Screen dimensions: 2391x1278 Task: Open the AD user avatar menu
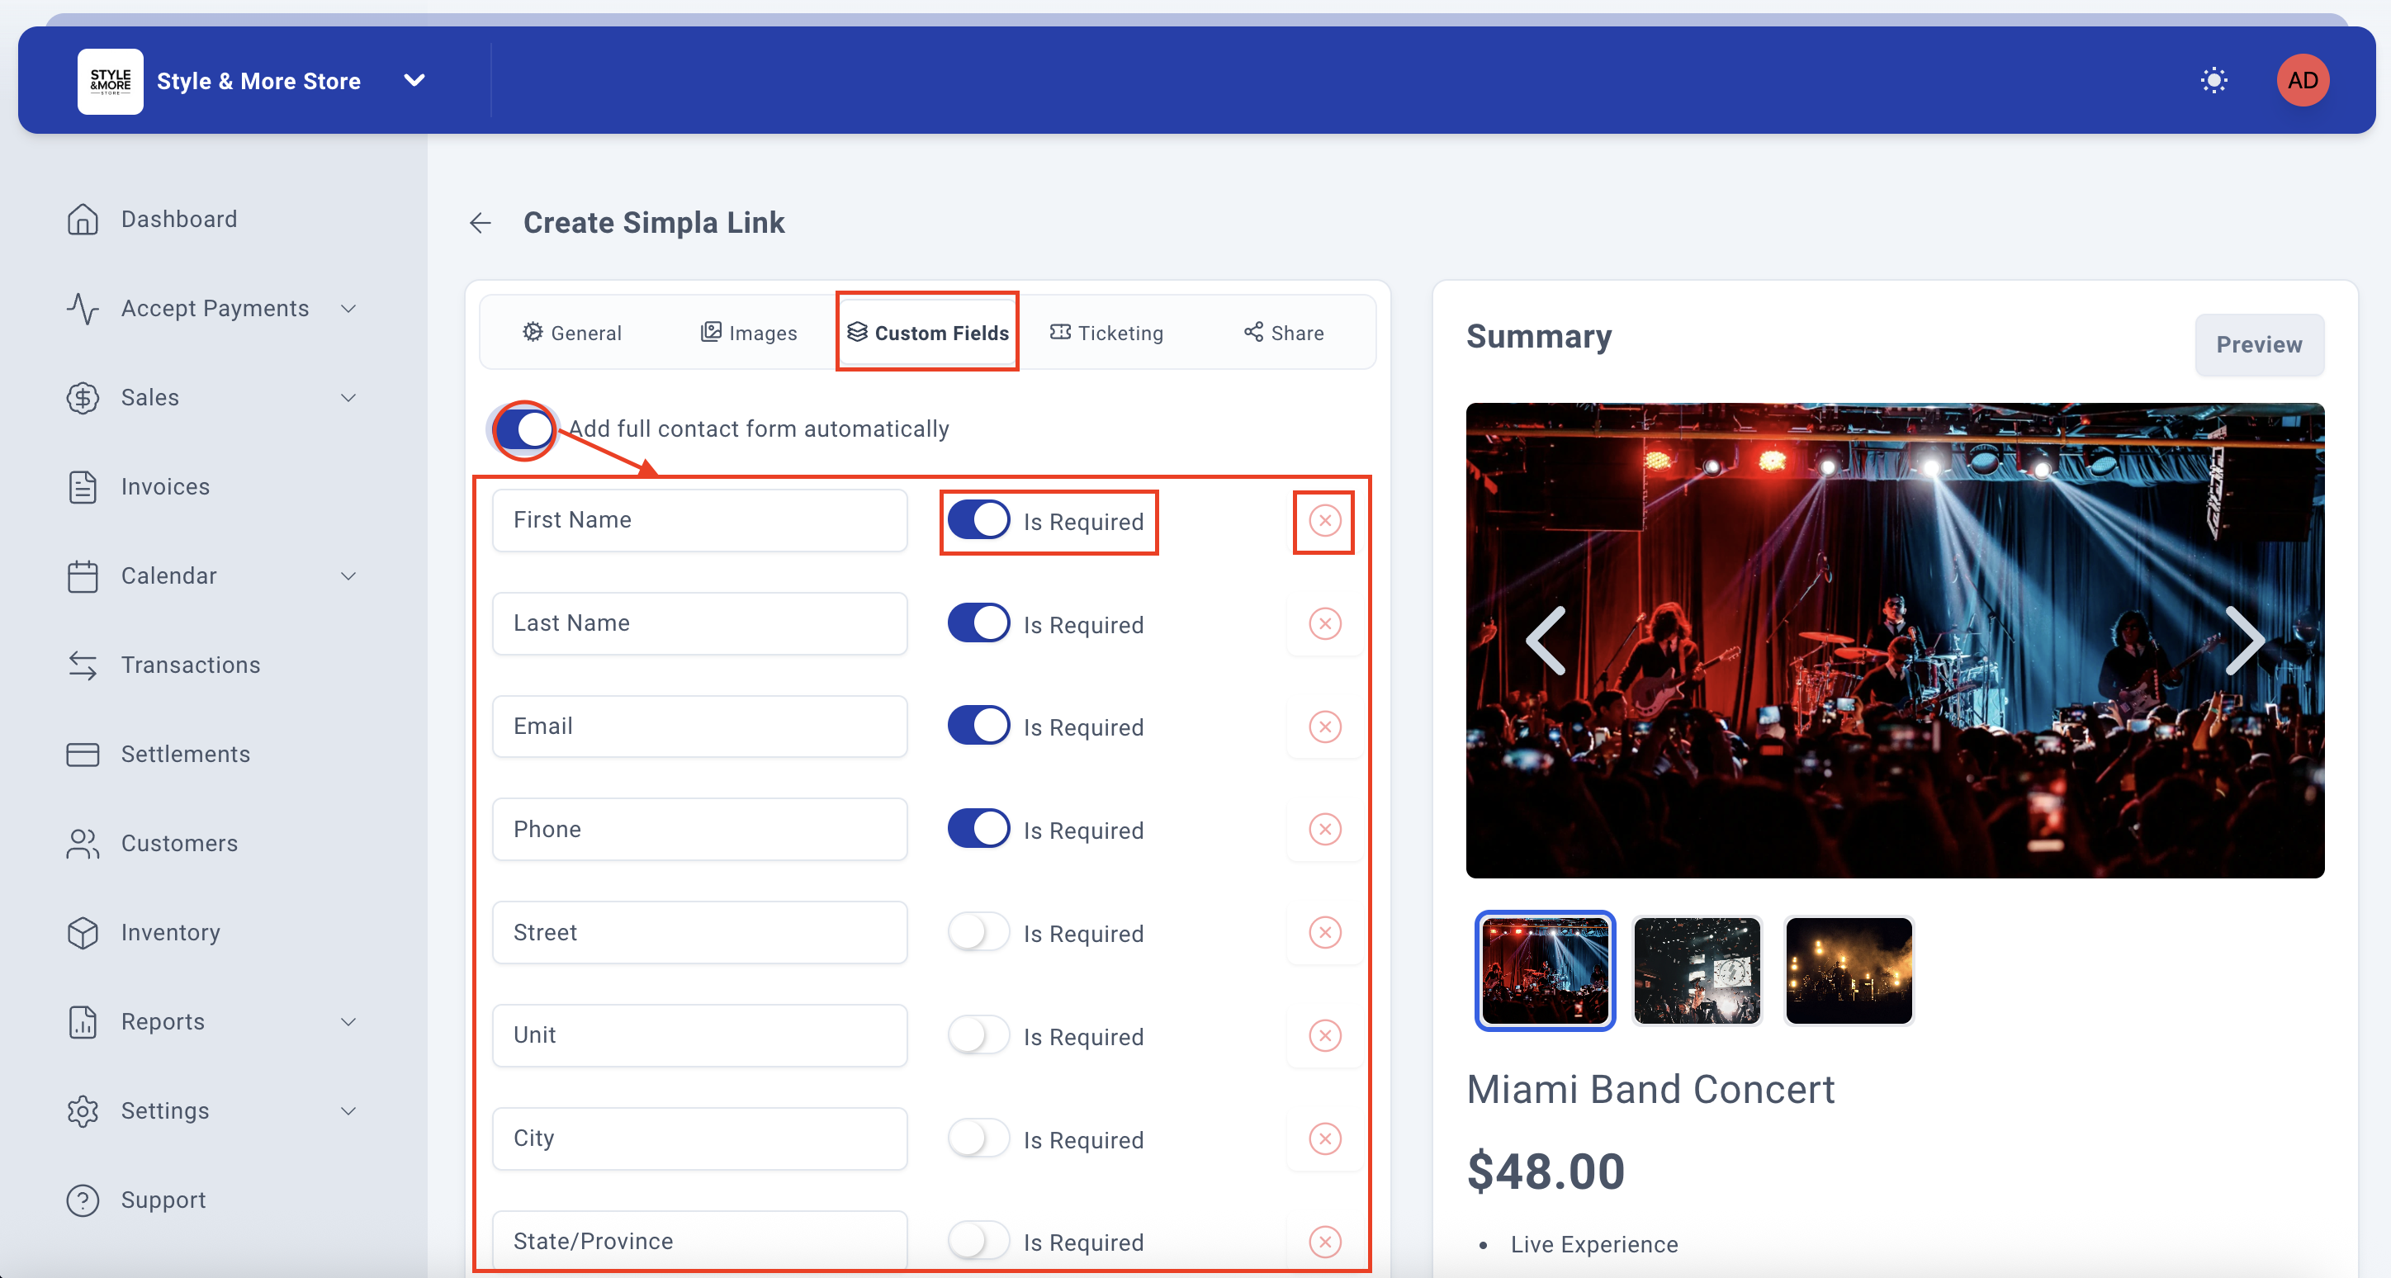(x=2302, y=81)
